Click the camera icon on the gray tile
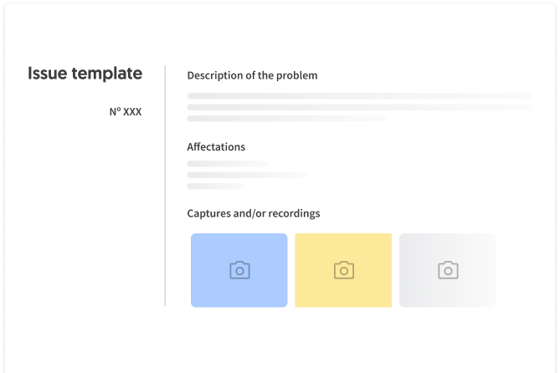The width and height of the screenshot is (560, 373). coord(448,270)
